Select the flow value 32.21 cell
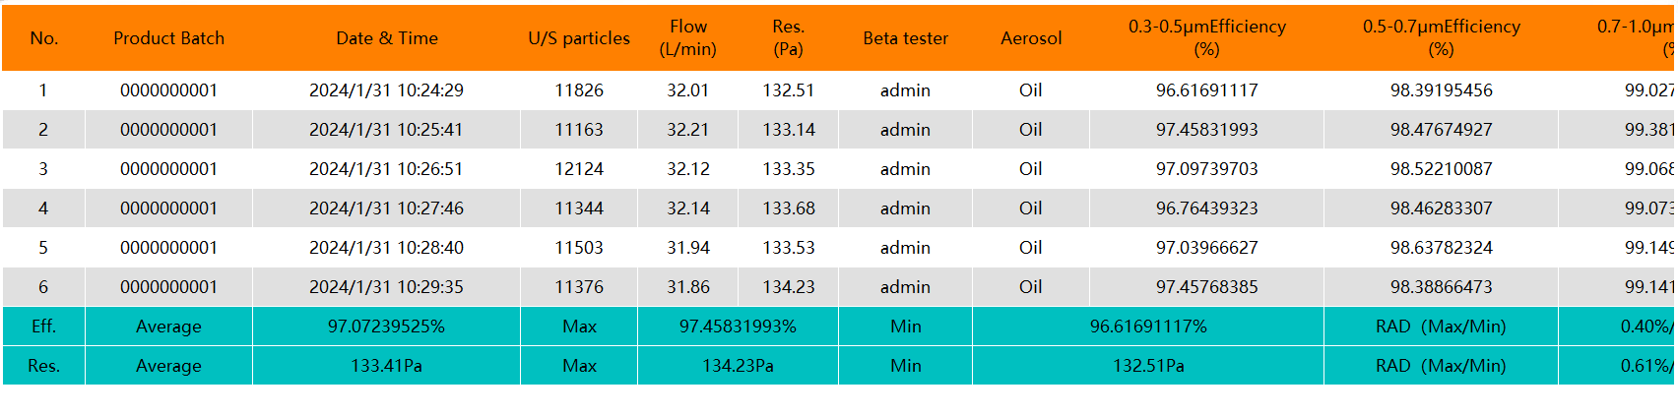Viewport: 1678px width, 416px height. click(x=687, y=130)
